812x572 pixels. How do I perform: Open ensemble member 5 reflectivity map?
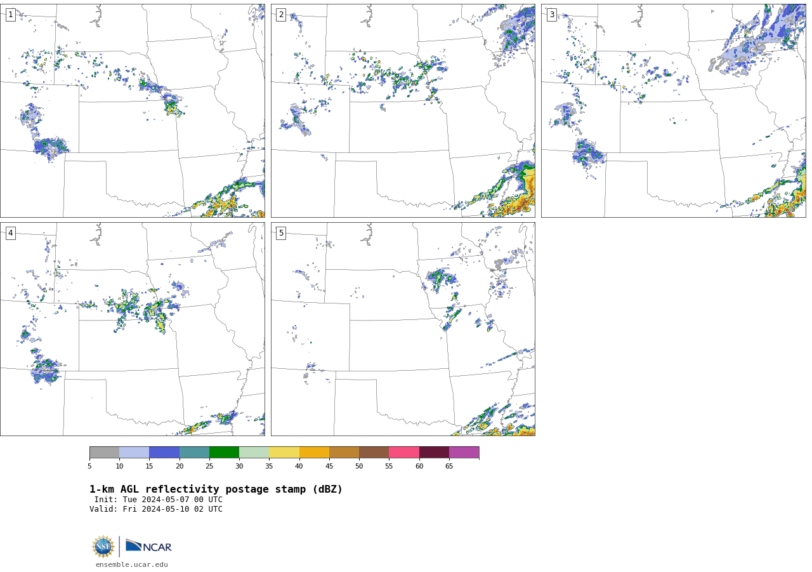(x=403, y=329)
